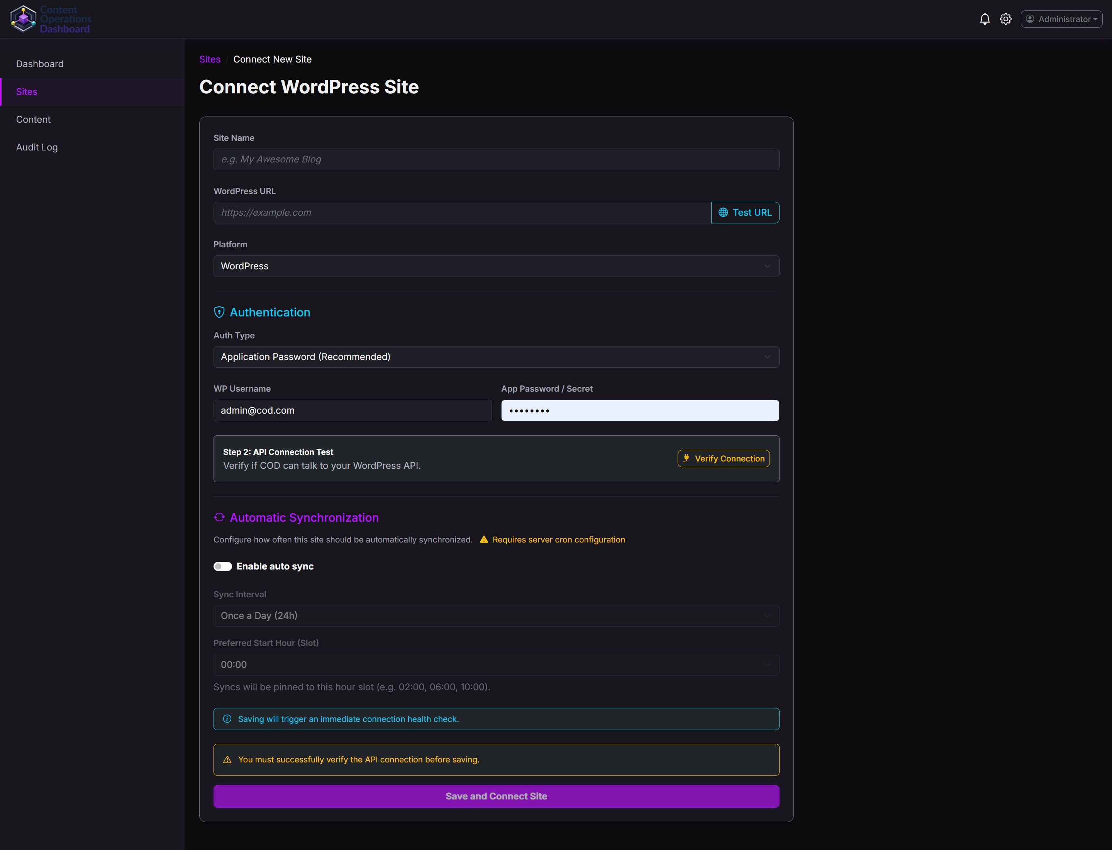This screenshot has width=1112, height=850.
Task: Expand the Auth Type dropdown
Action: [496, 357]
